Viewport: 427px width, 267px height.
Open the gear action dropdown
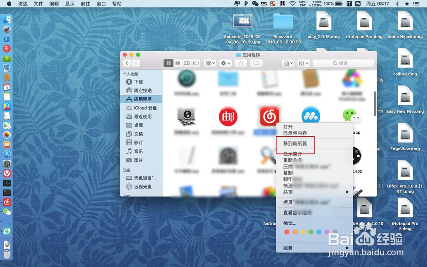225,63
